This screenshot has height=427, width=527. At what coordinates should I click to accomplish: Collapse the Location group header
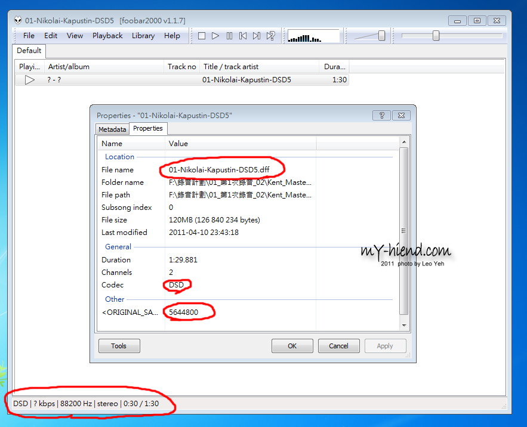click(119, 157)
